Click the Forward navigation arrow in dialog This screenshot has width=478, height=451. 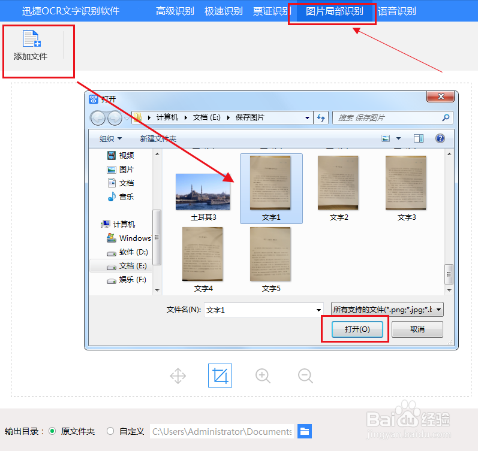pos(115,118)
